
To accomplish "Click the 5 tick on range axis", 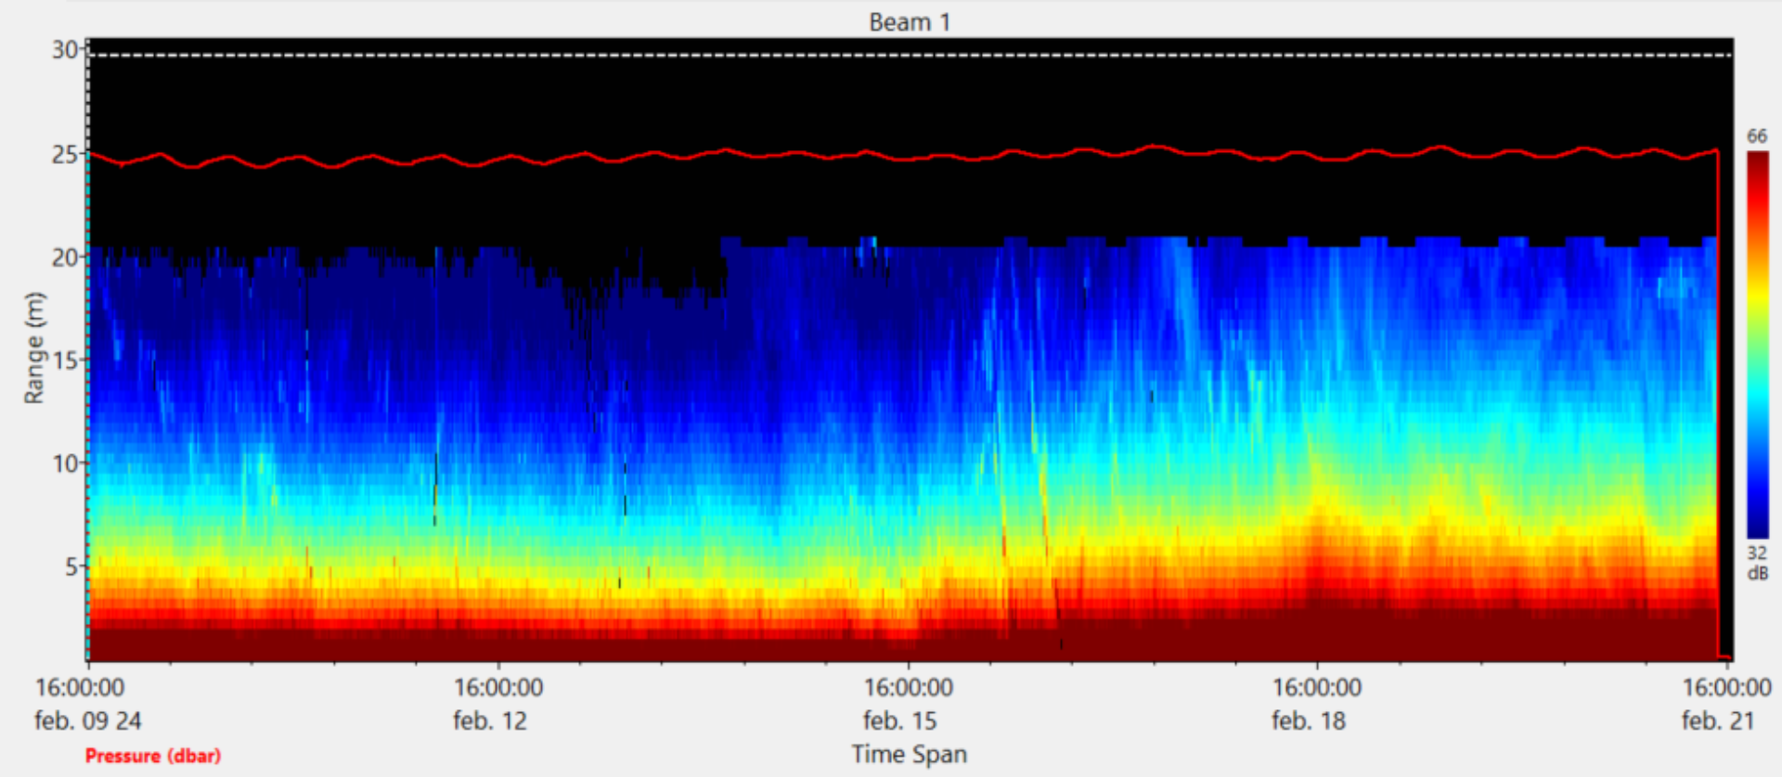I will [71, 567].
